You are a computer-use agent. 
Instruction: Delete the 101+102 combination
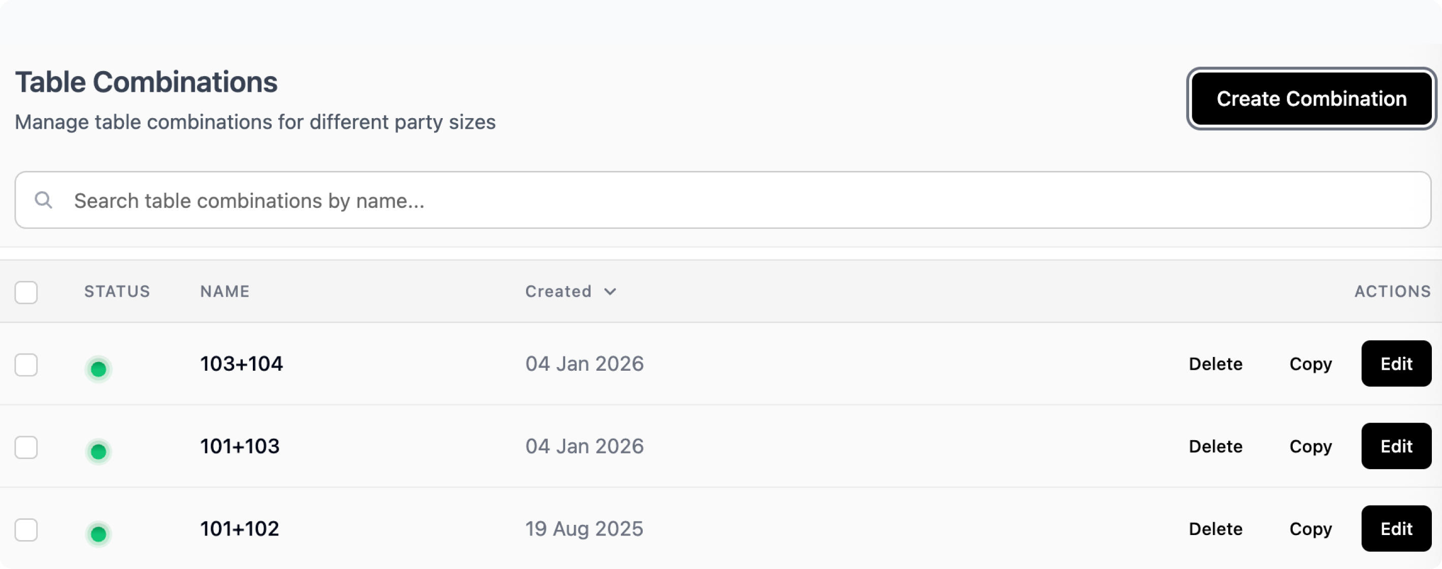(x=1215, y=529)
